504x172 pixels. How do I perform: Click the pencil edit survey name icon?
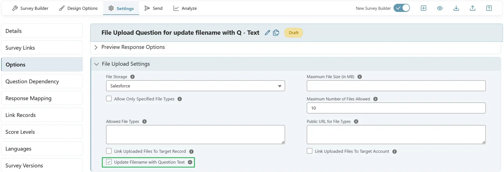coord(268,33)
